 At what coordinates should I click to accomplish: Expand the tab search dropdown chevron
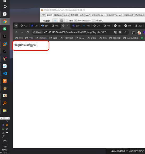click(16, 26)
